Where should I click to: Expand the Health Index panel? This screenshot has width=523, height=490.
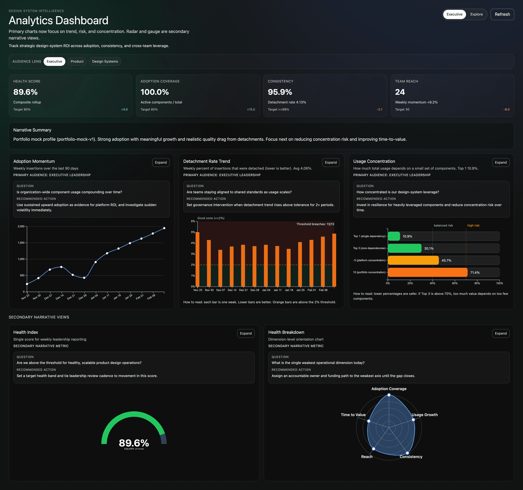pos(245,333)
